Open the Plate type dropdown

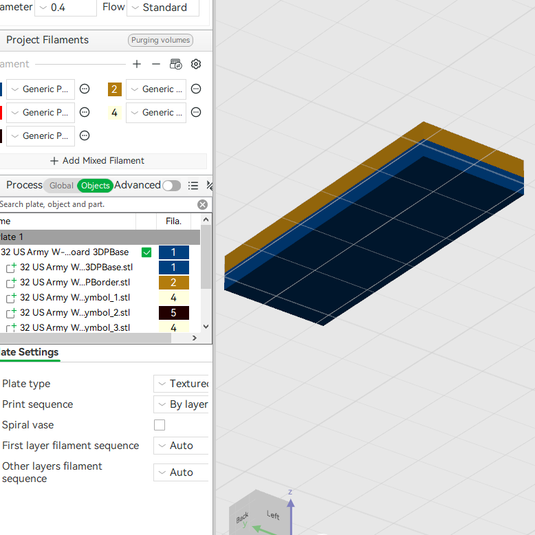pyautogui.click(x=181, y=384)
